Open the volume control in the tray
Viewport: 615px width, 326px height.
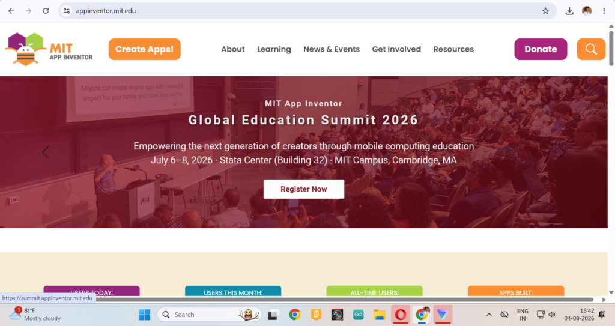click(x=553, y=315)
